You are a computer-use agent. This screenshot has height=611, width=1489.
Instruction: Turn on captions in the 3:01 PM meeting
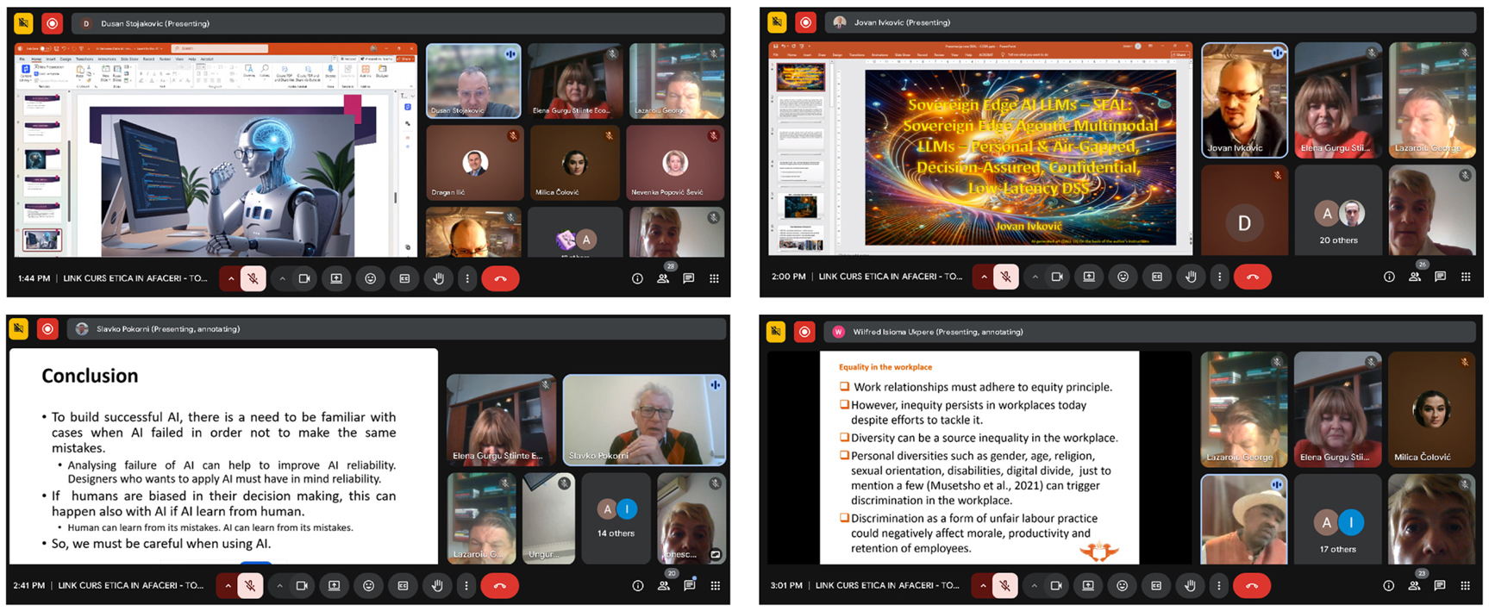coord(1155,586)
